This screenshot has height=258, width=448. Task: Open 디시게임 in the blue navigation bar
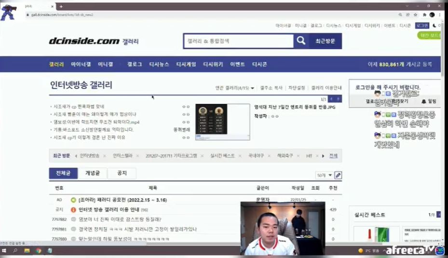coord(186,64)
